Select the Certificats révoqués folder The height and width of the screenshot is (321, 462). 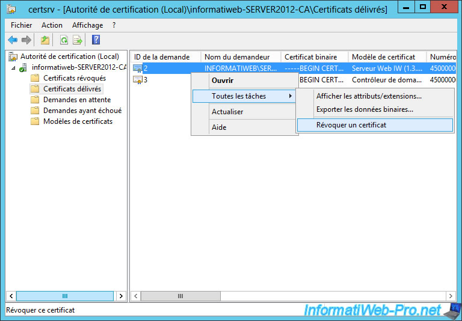pos(74,78)
